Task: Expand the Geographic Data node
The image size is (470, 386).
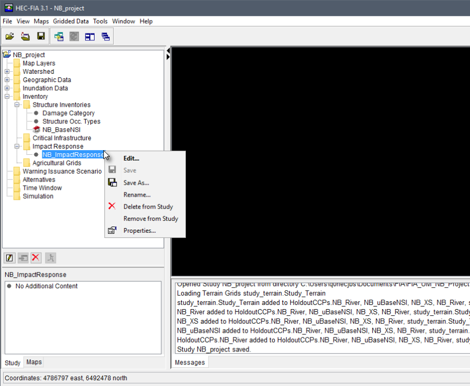Action: pyautogui.click(x=7, y=80)
